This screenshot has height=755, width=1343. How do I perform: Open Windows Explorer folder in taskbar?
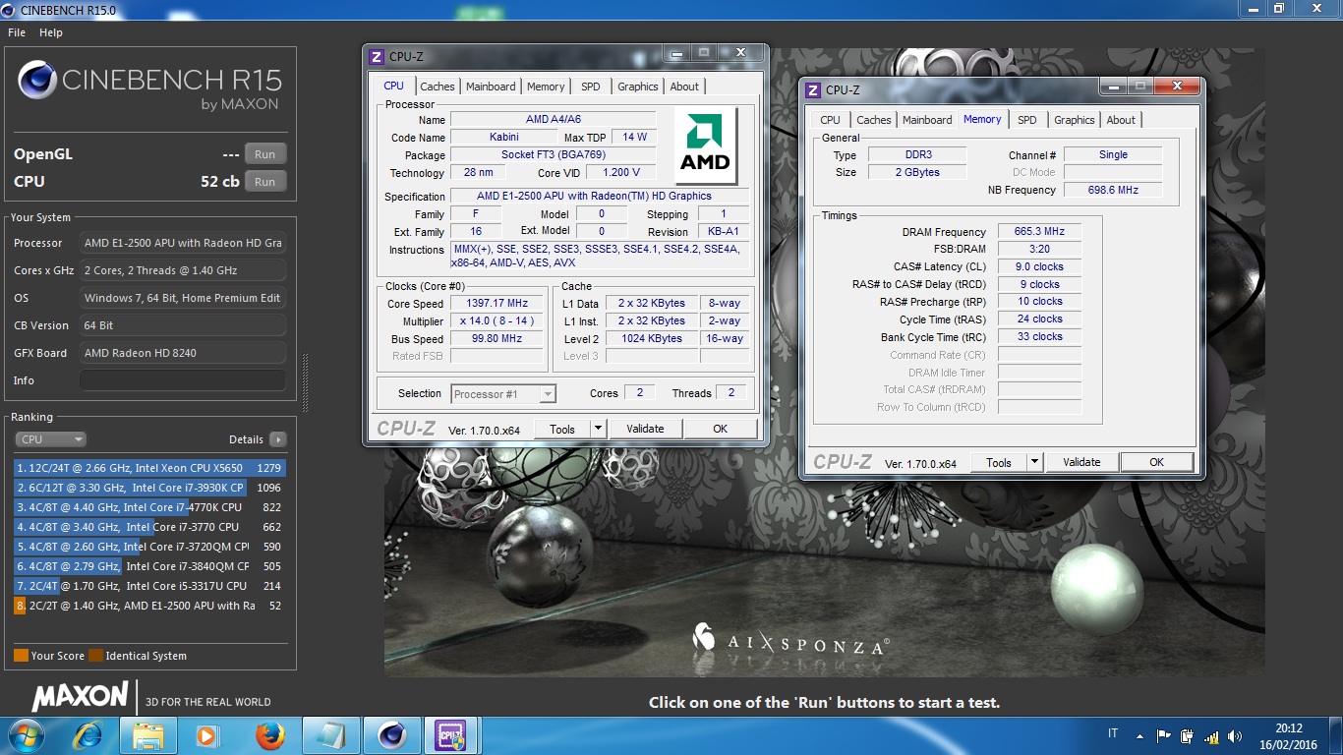pos(148,735)
